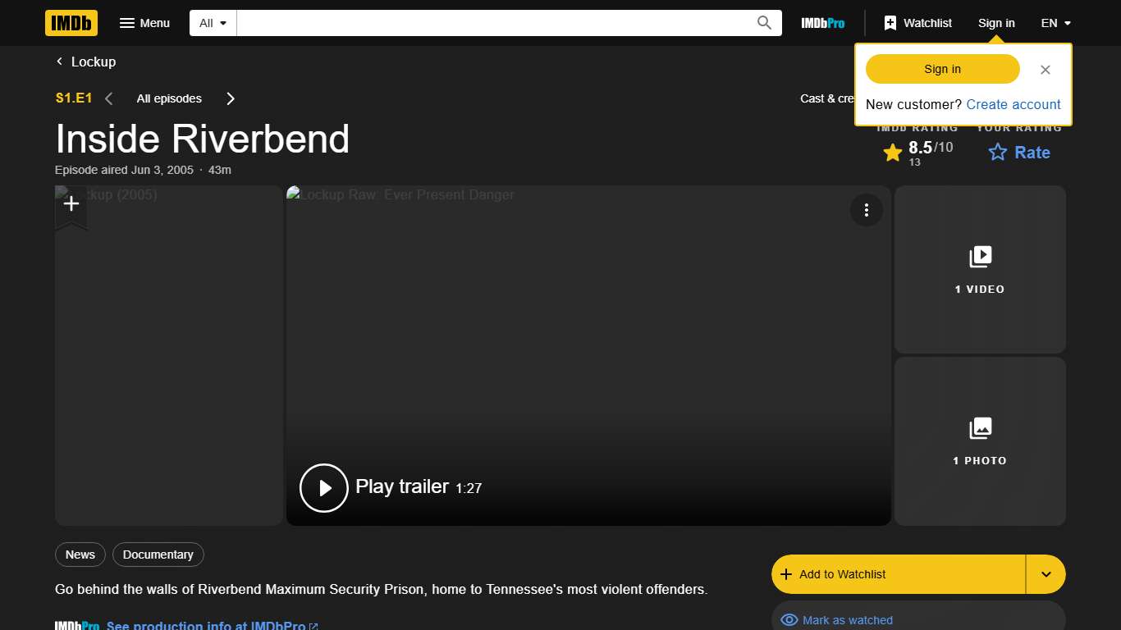This screenshot has width=1121, height=630.
Task: Follow the Create account link
Action: coord(1013,104)
